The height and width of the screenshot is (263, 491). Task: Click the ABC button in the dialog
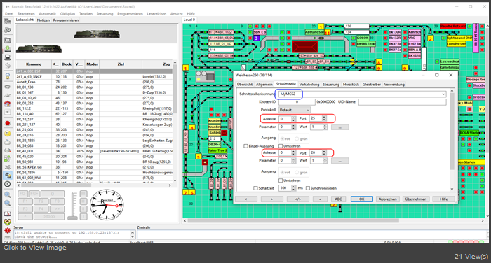point(338,199)
